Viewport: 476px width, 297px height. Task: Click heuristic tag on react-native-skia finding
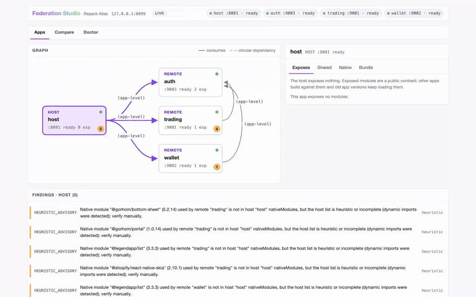coord(432,271)
